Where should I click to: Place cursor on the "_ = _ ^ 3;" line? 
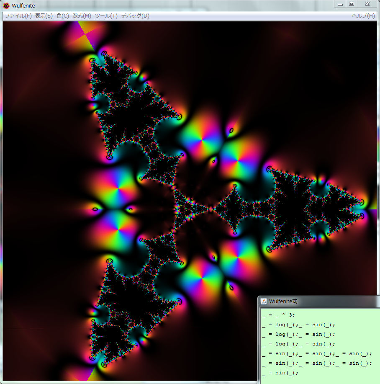279,315
